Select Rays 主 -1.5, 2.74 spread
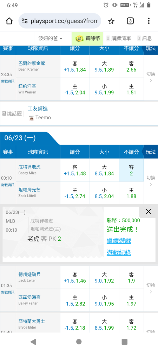158x351 pixels. (x=75, y=193)
